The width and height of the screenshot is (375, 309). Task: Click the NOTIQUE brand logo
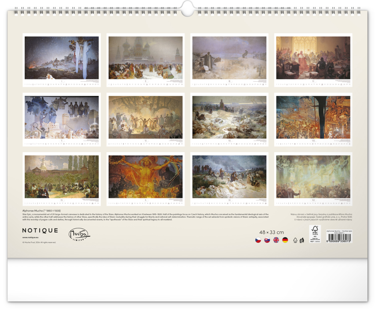pyautogui.click(x=40, y=230)
